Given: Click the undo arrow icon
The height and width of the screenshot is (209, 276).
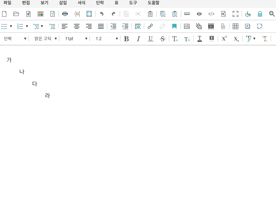Looking at the screenshot, I should [x=102, y=14].
